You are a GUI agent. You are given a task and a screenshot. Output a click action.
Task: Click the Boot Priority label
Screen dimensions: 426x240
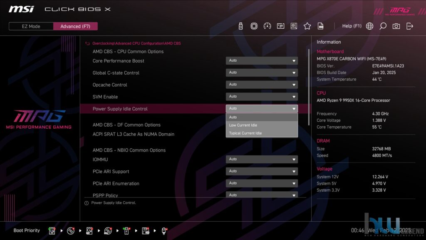coord(27,230)
